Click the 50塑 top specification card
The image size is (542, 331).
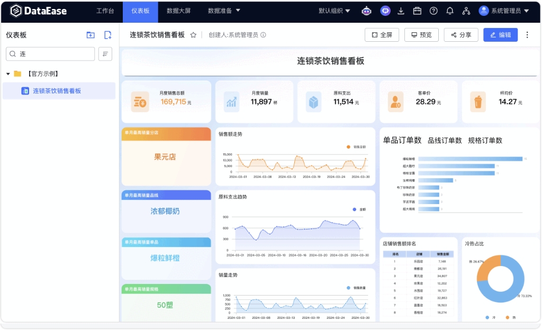166,304
